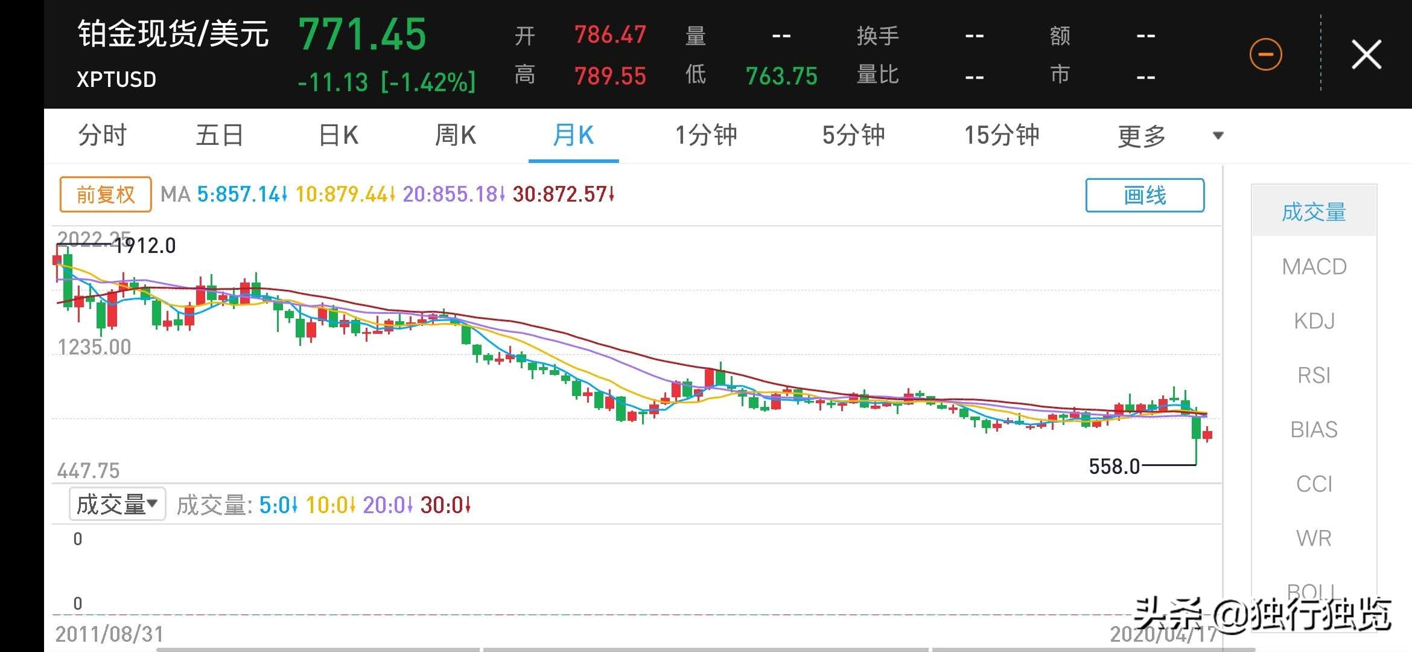1412x652 pixels.
Task: Select the WR indicator
Action: (1314, 538)
